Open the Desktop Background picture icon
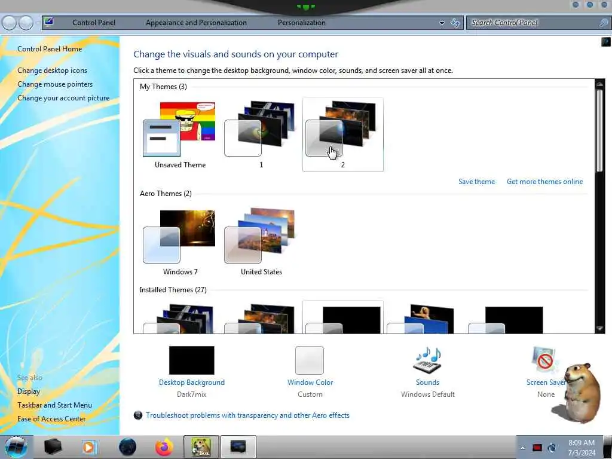The width and height of the screenshot is (612, 459). point(192,360)
